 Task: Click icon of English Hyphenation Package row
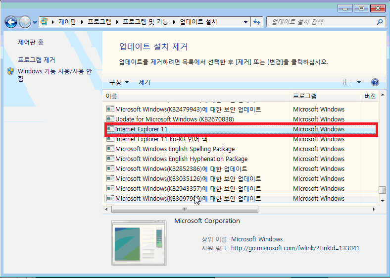(x=110, y=159)
